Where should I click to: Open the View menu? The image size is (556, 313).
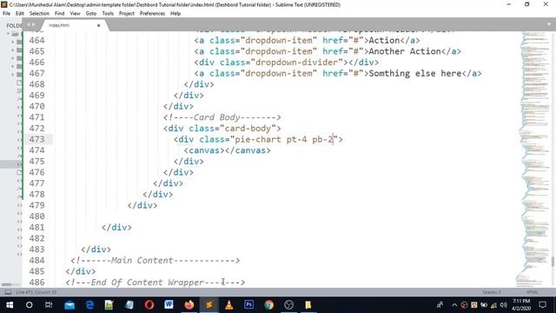(75, 14)
